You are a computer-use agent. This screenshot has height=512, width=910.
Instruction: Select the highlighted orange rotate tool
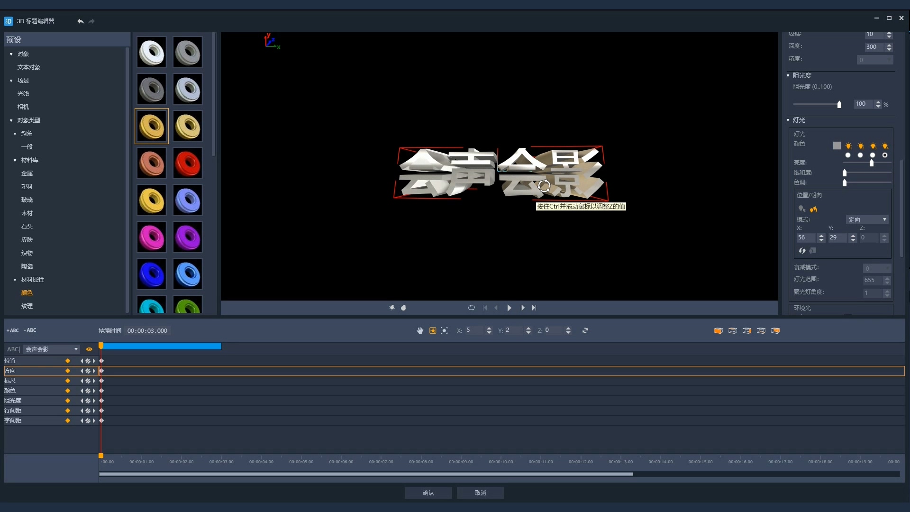tap(433, 330)
